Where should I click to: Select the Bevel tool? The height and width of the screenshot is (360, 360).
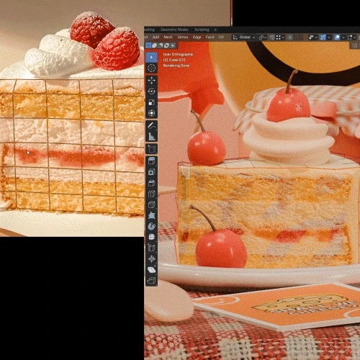click(151, 183)
